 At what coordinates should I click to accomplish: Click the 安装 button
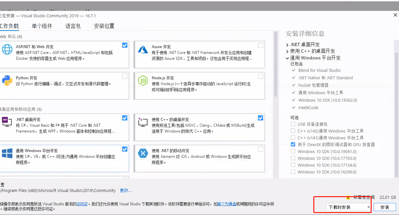385,207
